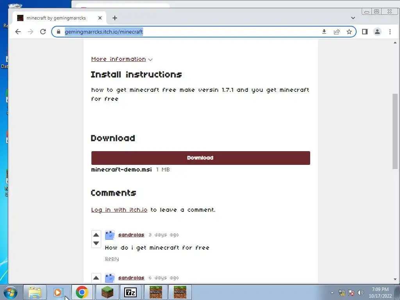Close the minecraft by gemingmarrcks tab

tap(100, 18)
